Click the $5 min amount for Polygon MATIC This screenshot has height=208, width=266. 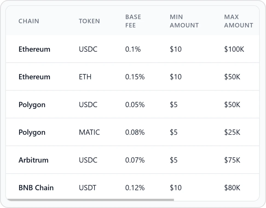[x=174, y=132]
